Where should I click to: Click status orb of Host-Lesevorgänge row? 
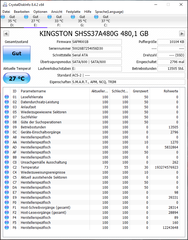pyautogui.click(x=7, y=212)
